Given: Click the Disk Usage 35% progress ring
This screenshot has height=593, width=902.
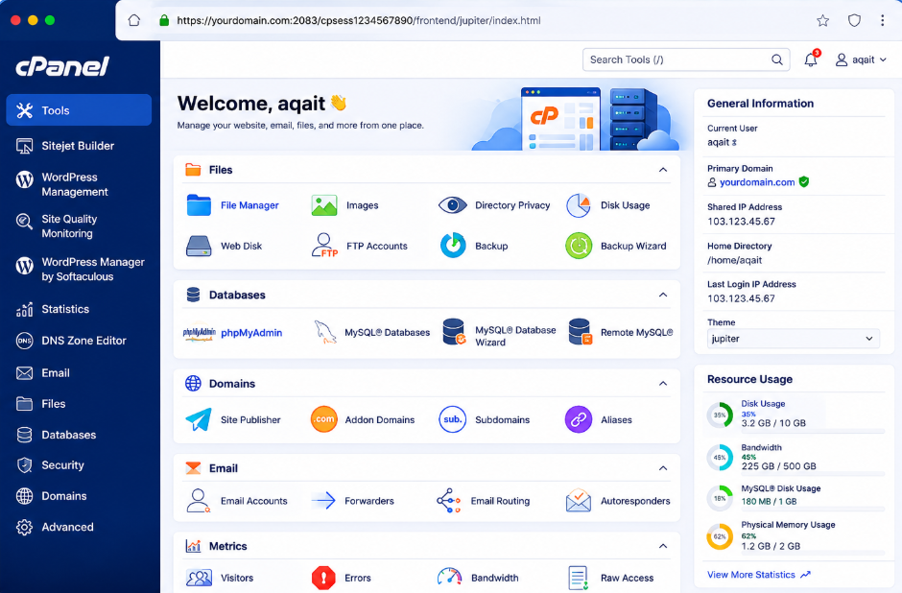Looking at the screenshot, I should point(720,415).
